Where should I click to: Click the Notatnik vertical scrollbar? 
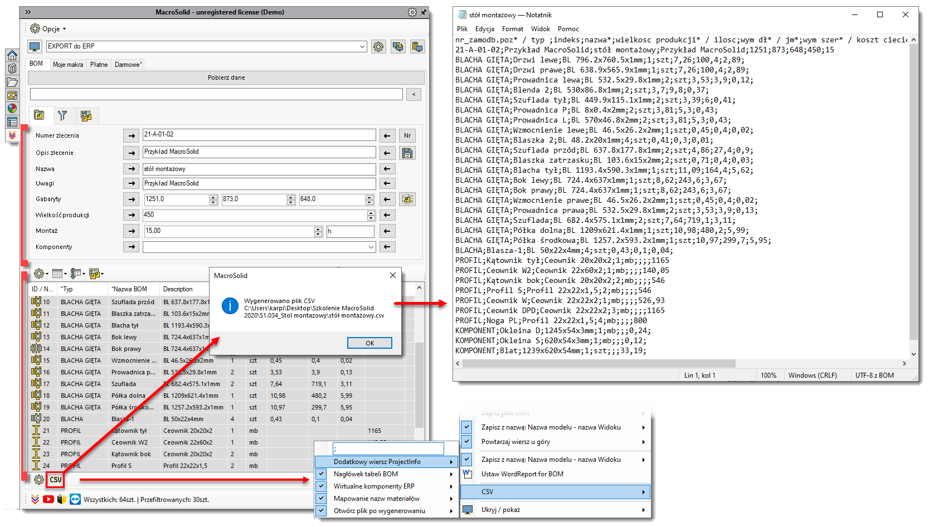tap(913, 192)
